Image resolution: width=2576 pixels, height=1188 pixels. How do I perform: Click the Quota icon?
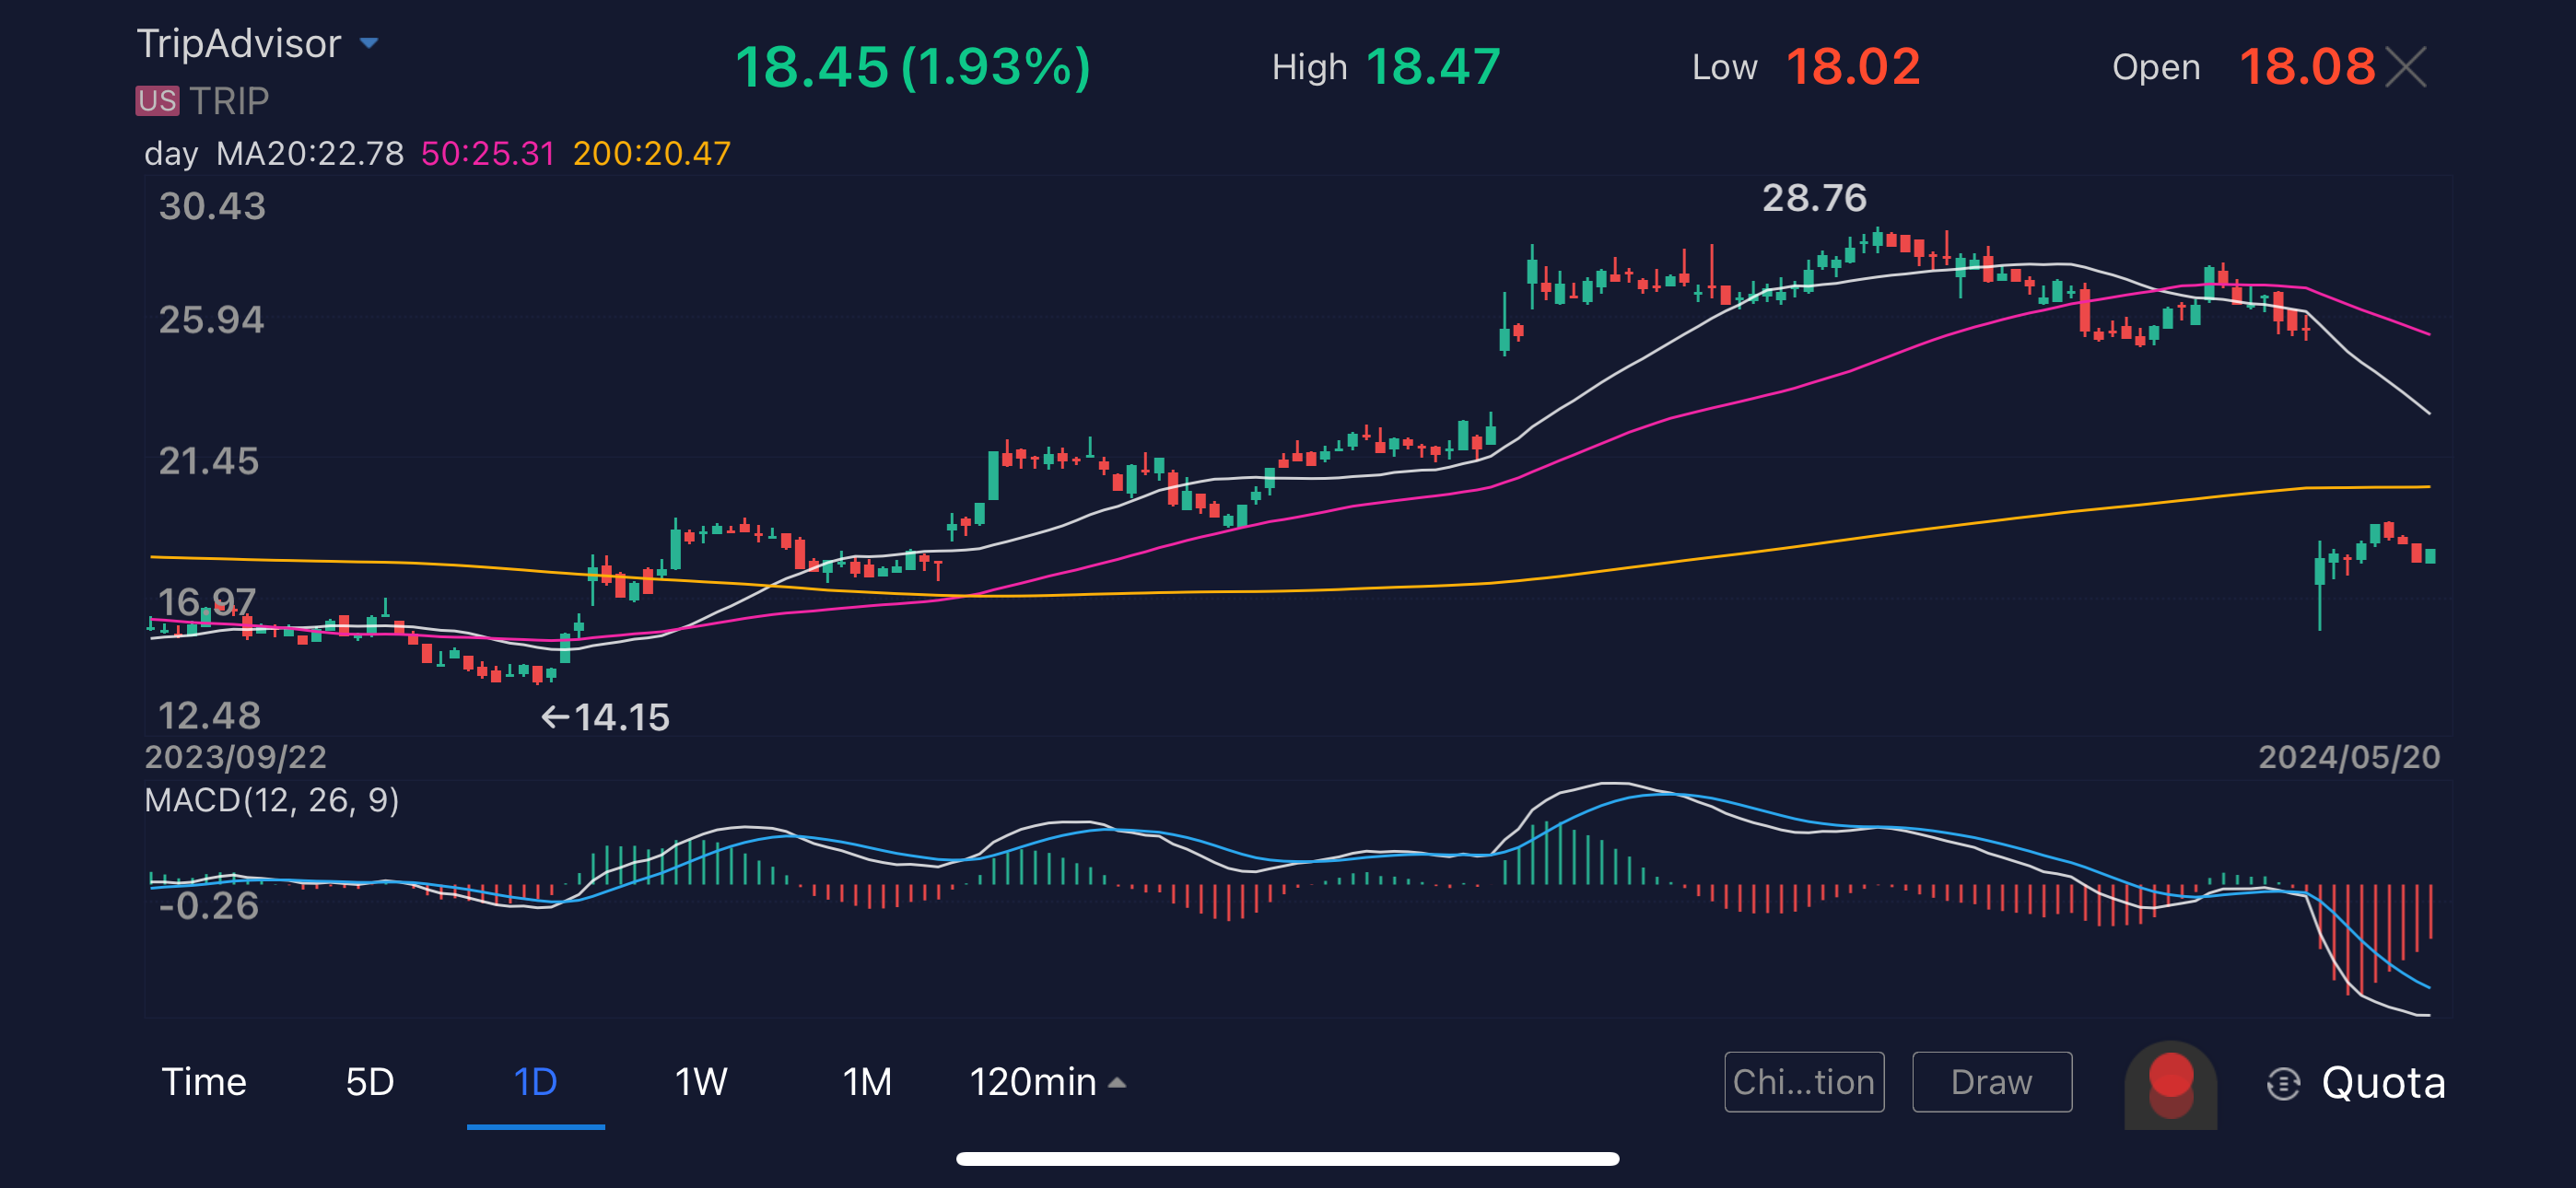click(2283, 1083)
